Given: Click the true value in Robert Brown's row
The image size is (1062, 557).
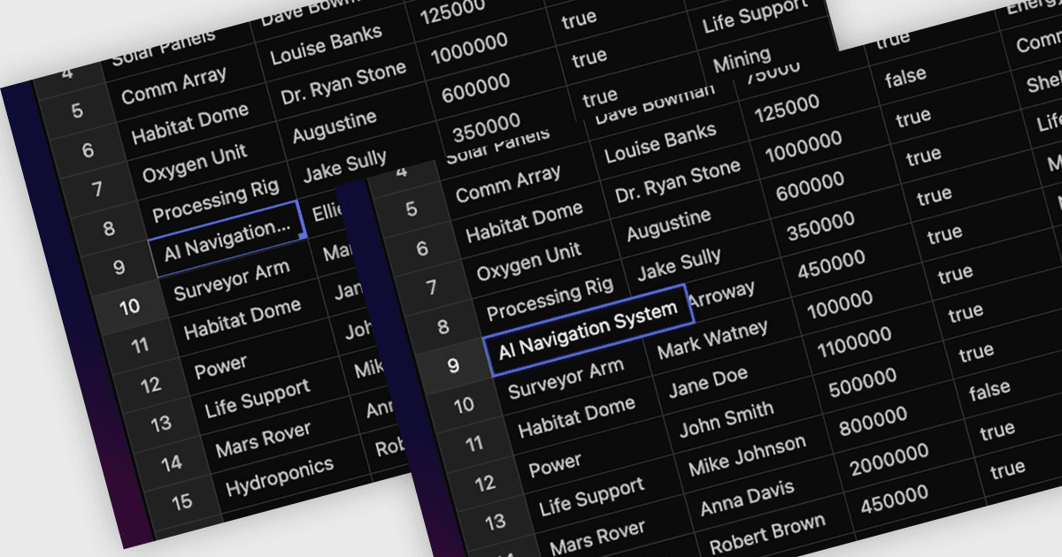Looking at the screenshot, I should coord(1007,469).
